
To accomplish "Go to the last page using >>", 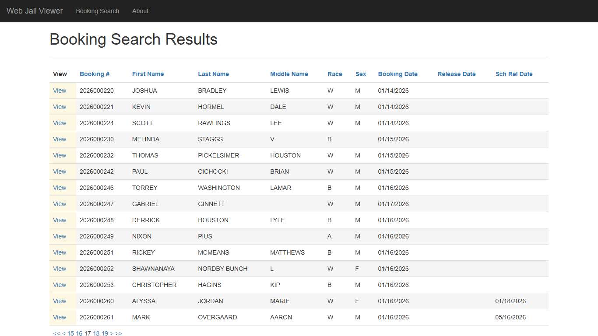I will pyautogui.click(x=118, y=333).
